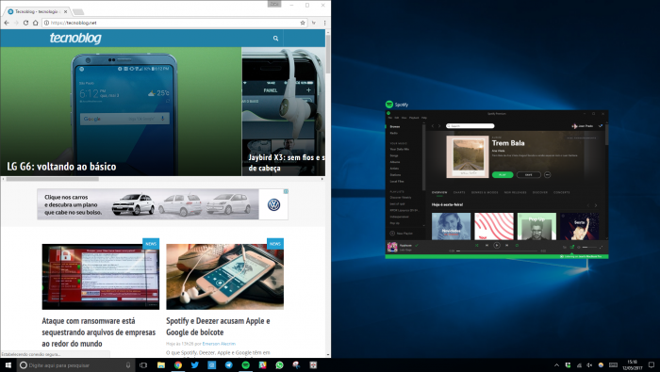Open the Spotify e Deezer article thumbnail

coord(224,277)
